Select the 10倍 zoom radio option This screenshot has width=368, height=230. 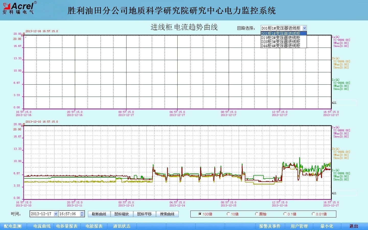tap(228, 214)
